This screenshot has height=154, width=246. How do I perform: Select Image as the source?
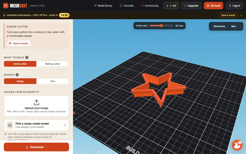pos(20,81)
